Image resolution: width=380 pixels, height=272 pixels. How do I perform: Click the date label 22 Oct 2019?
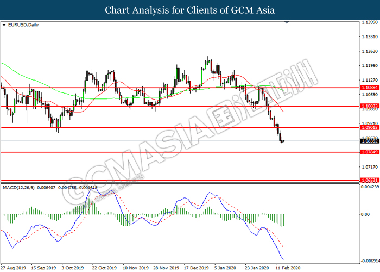click(104, 268)
